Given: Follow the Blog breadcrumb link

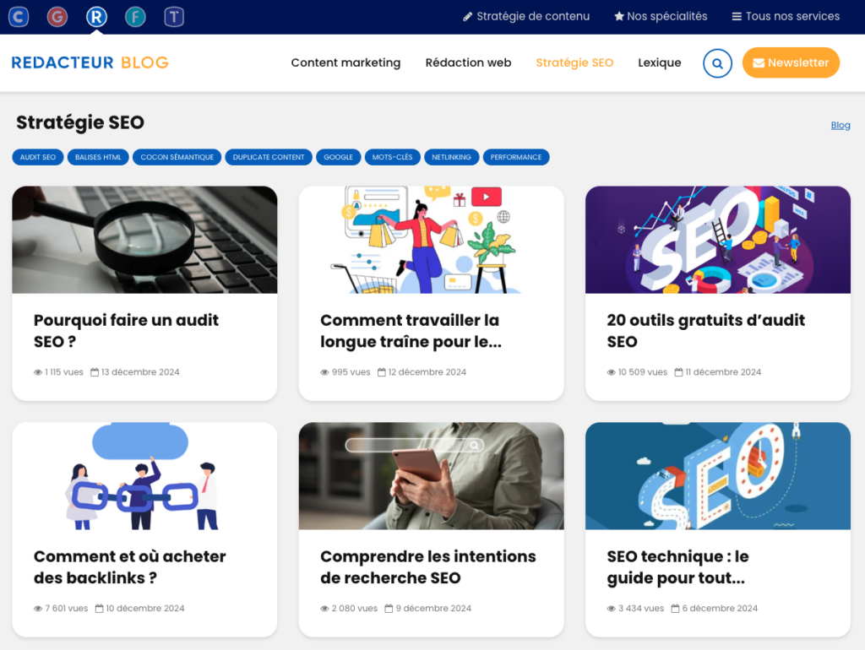Looking at the screenshot, I should (841, 125).
